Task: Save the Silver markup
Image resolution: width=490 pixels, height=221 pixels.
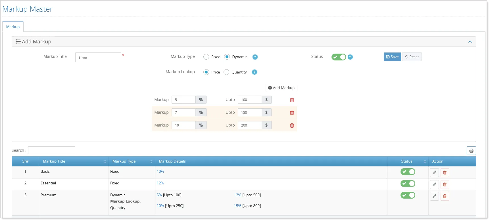Action: coord(392,57)
